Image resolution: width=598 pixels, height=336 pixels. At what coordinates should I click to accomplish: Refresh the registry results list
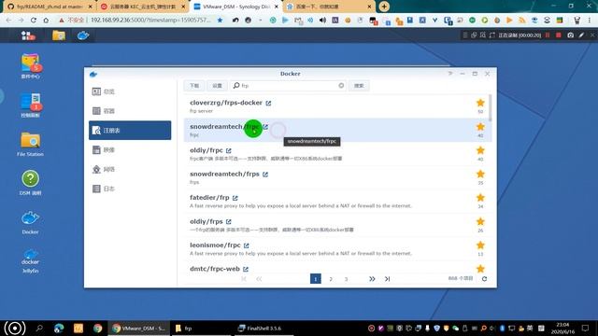(x=484, y=279)
